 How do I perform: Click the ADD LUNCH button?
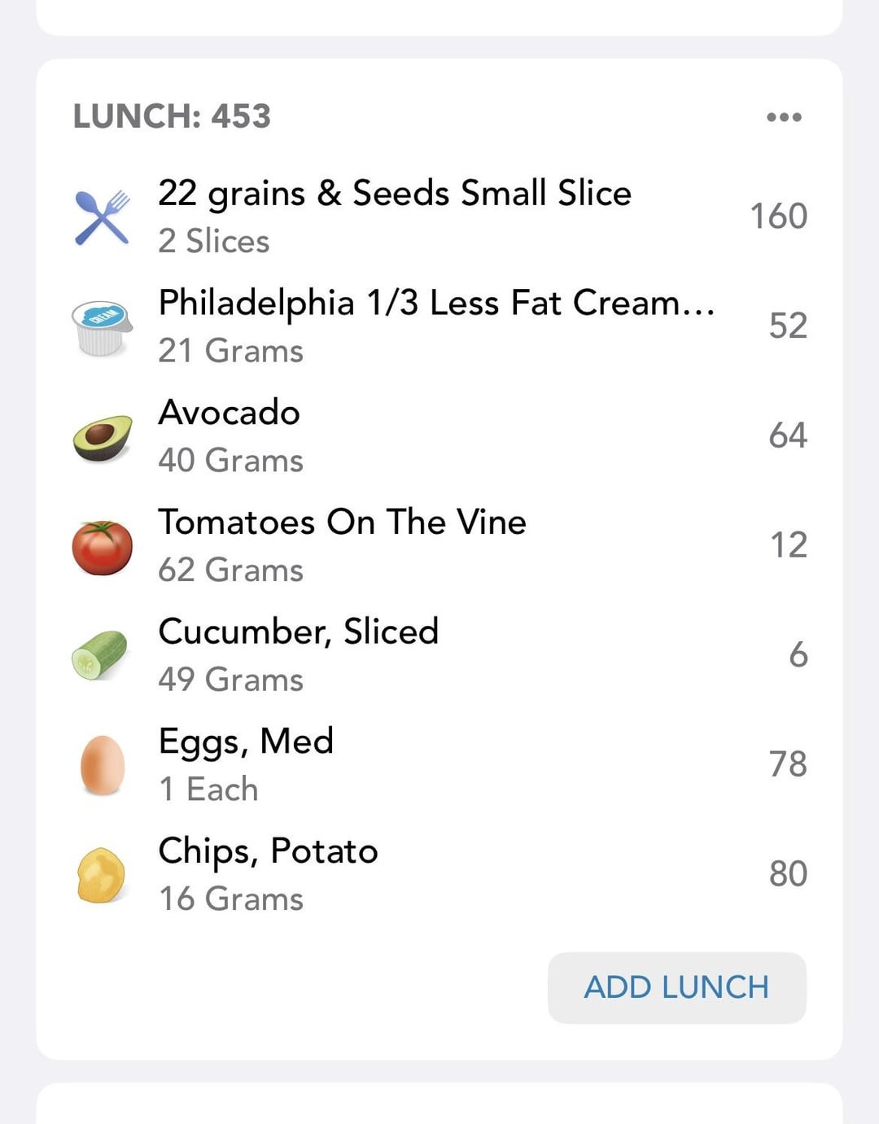pyautogui.click(x=677, y=987)
